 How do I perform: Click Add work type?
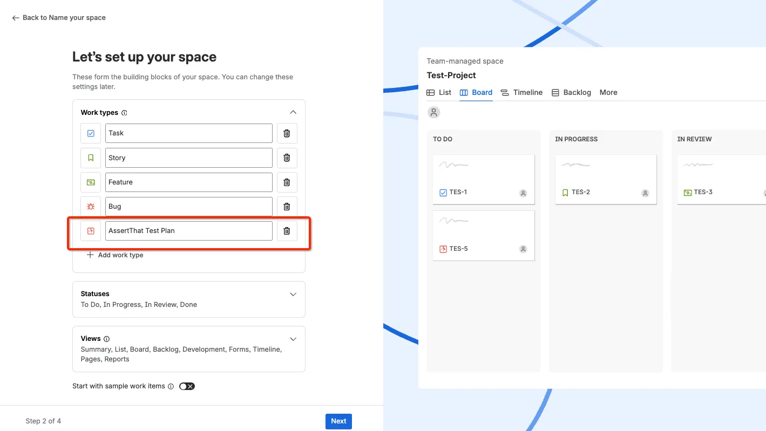coord(115,255)
